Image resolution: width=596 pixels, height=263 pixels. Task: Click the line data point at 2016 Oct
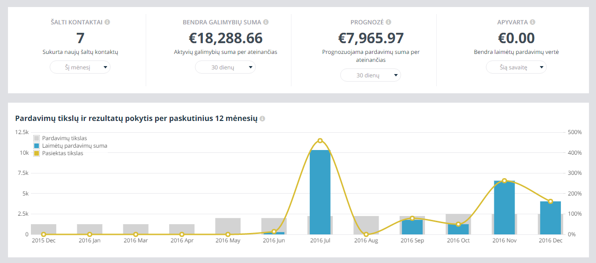click(x=458, y=224)
